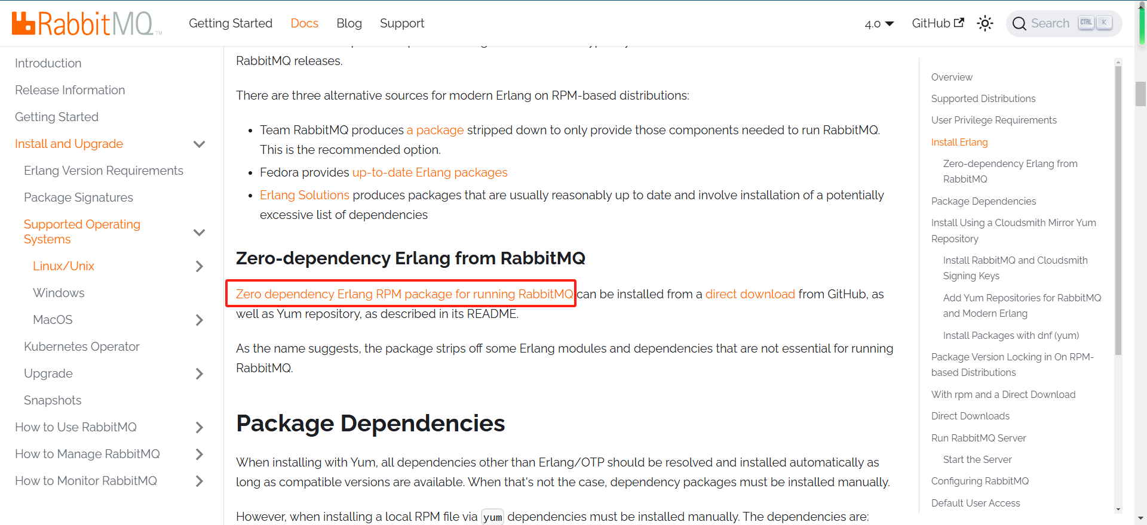Follow the Erlang Solutions link
Screen dimensions: 1147x525
(x=304, y=195)
